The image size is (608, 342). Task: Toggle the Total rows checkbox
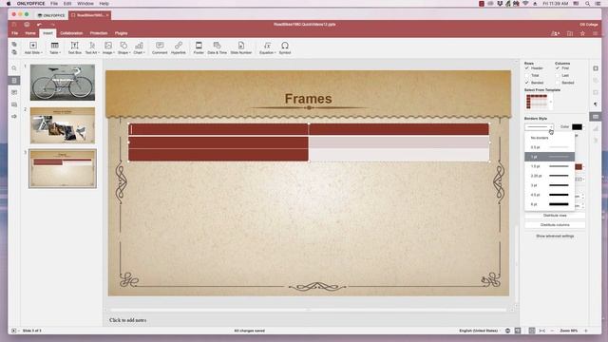(x=527, y=75)
